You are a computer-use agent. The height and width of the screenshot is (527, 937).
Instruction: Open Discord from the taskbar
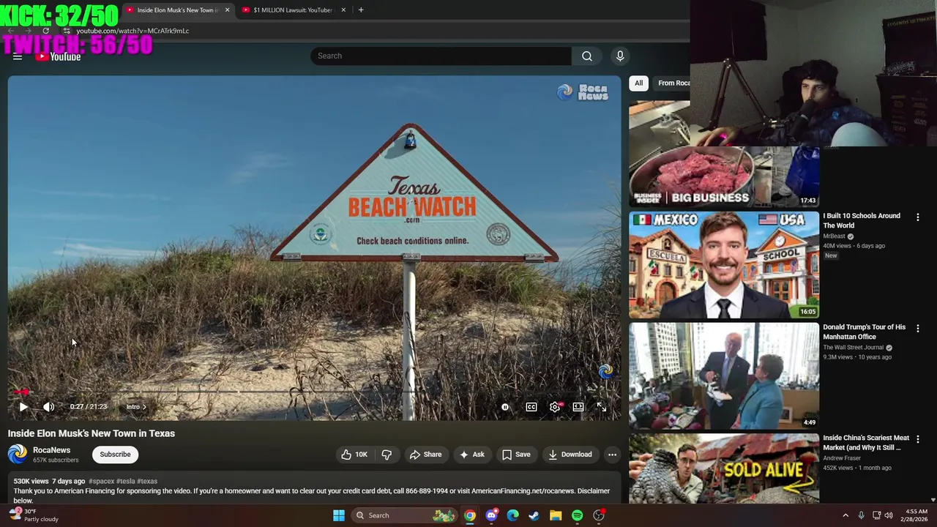point(492,515)
